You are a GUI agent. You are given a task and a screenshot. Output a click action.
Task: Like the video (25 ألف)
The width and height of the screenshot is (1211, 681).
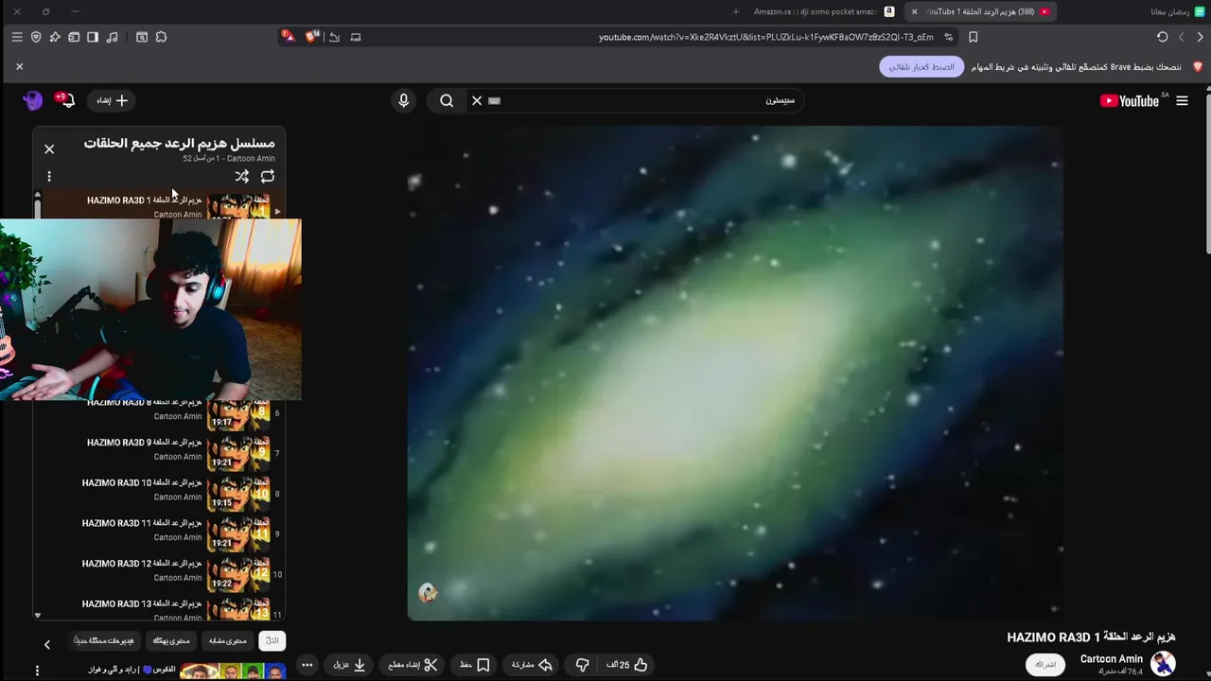627,665
